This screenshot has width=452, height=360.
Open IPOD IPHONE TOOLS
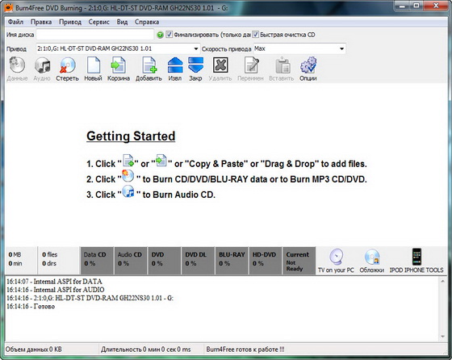416,261
